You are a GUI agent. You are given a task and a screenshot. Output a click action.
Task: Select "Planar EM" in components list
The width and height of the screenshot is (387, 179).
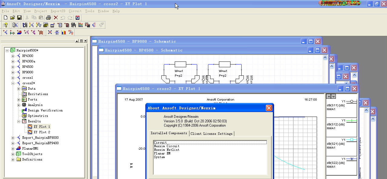[x=162, y=154]
